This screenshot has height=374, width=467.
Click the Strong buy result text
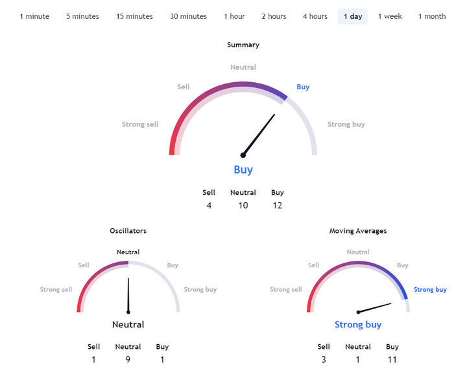[358, 324]
